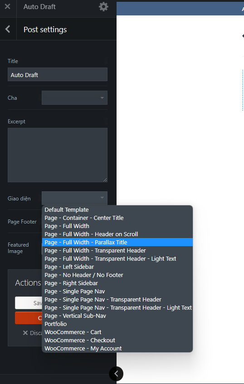The height and width of the screenshot is (384, 244).
Task: Click the white Save button
Action: (29, 303)
